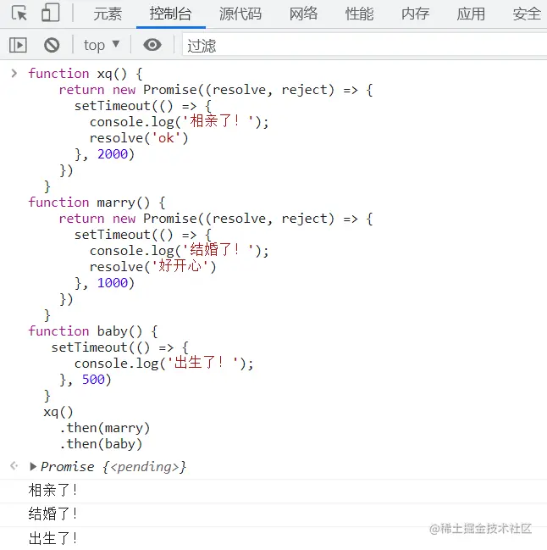This screenshot has width=547, height=550.
Task: Switch to the 内存 tab
Action: tap(415, 14)
